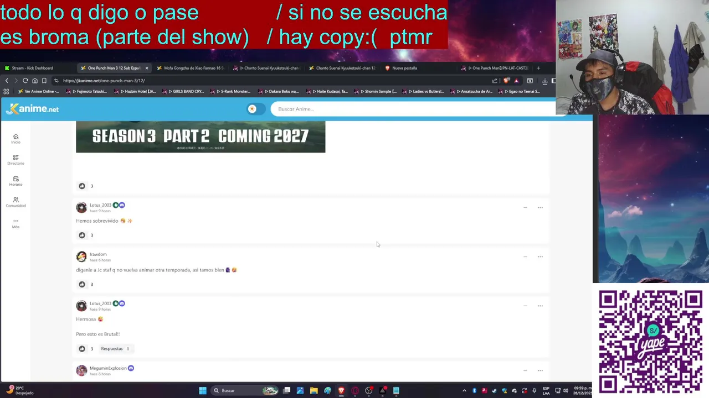709x398 pixels.
Task: Open the bookmarks apps grid icon
Action: pos(6,91)
